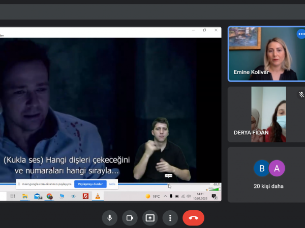Screen dimensions: 305x228
Task: Open the 14:11 clock and date
Action: click(200, 196)
